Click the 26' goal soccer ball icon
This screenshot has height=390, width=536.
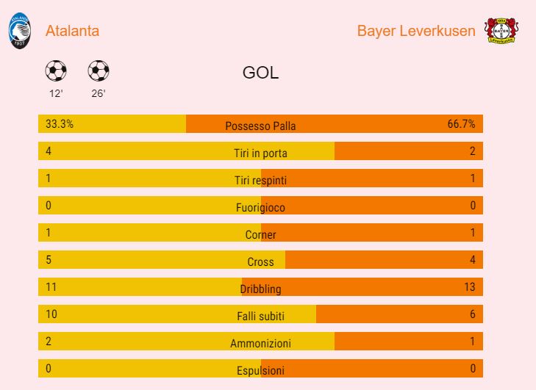pos(98,71)
